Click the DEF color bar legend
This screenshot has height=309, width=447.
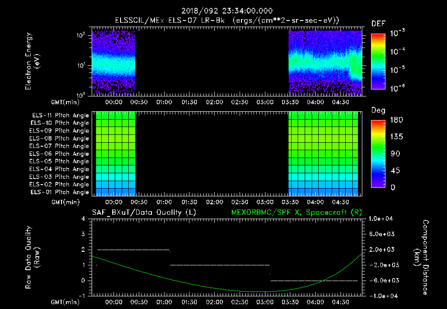pyautogui.click(x=378, y=61)
